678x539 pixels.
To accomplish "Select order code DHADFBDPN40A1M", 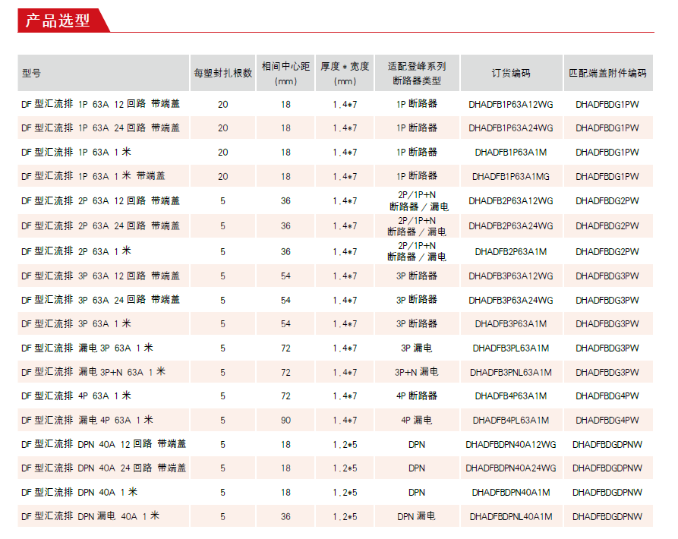I will [511, 493].
